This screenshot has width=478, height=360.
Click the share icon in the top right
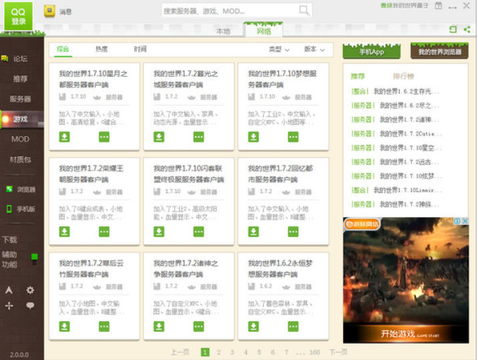467,29
